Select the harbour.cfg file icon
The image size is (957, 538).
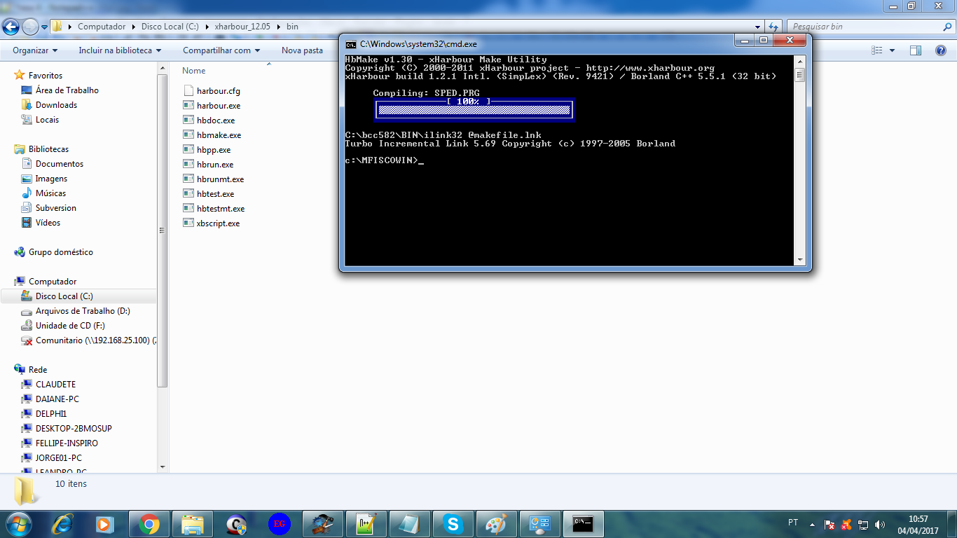(188, 90)
